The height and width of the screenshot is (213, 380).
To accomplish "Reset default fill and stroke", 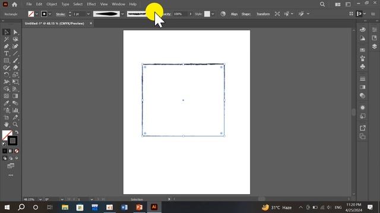I will tap(4, 144).
